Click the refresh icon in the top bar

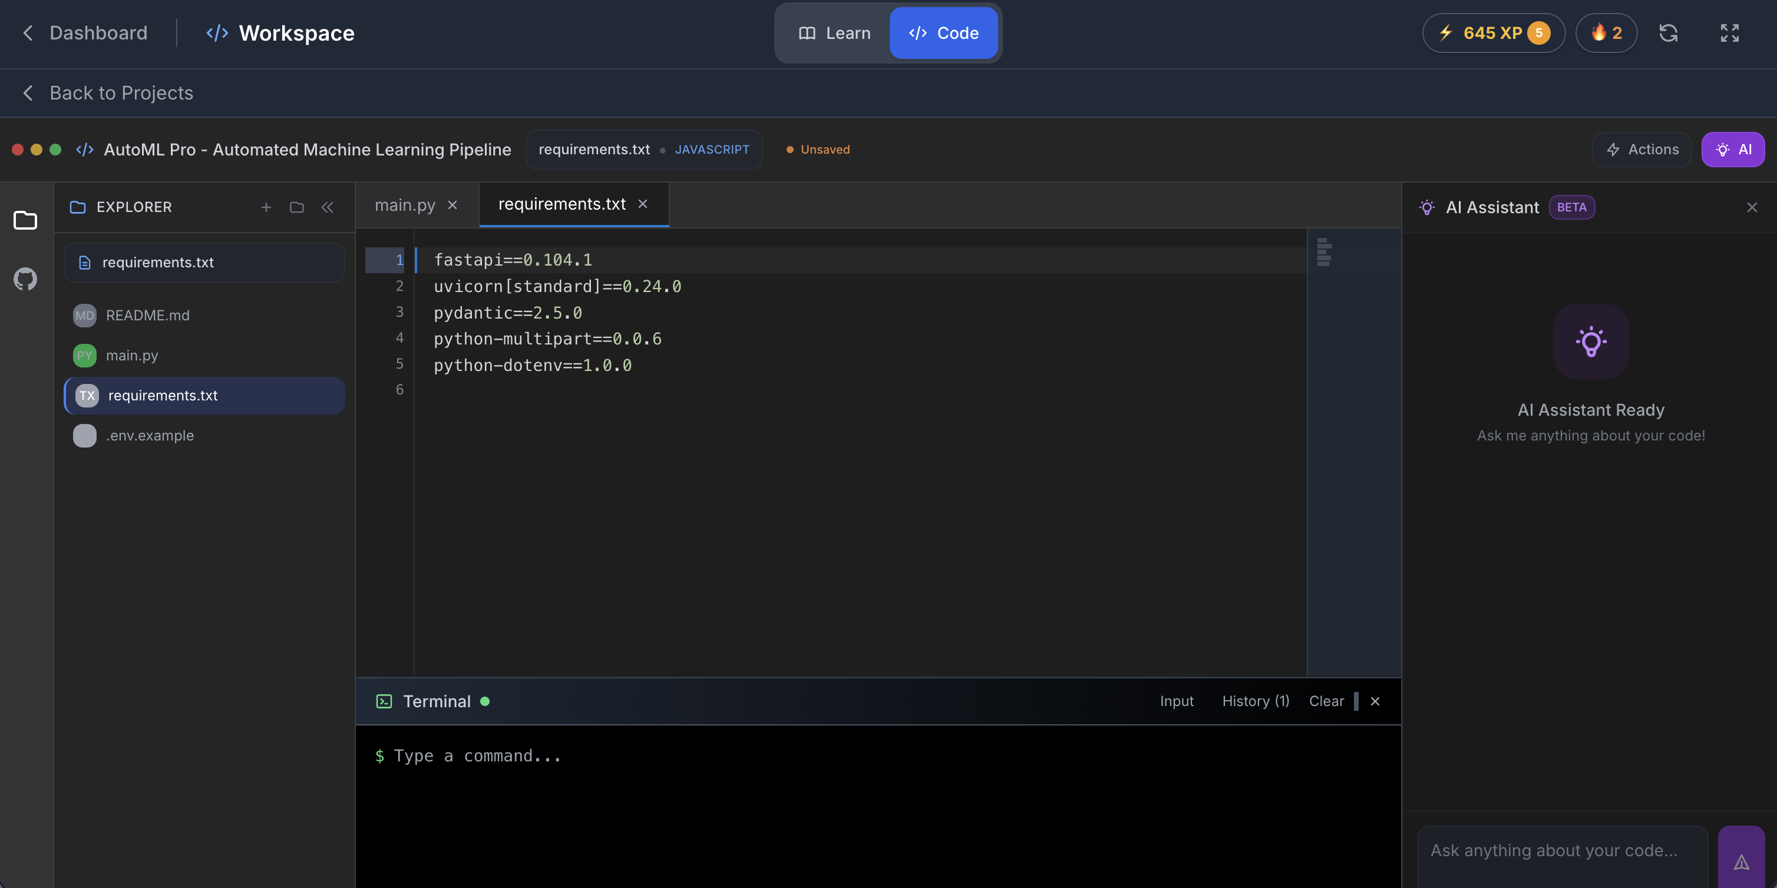tap(1669, 32)
